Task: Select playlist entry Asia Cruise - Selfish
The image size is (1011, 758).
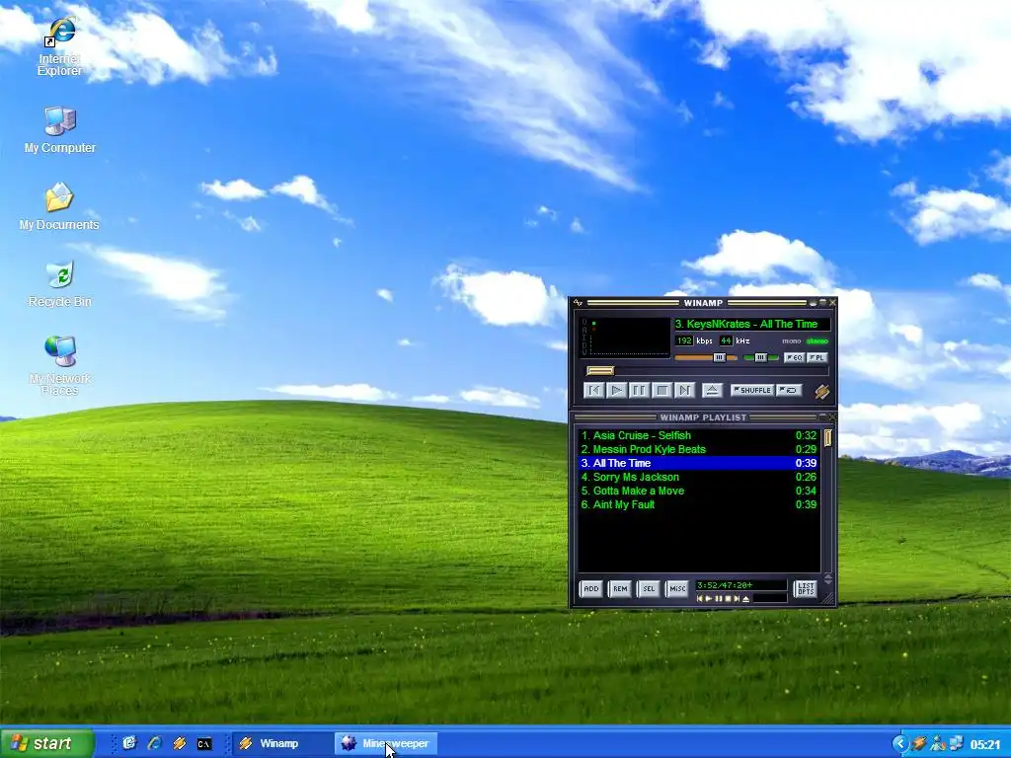Action: coord(698,435)
